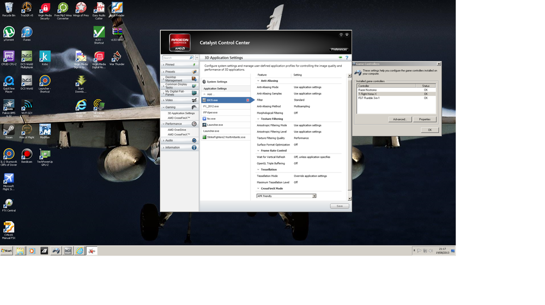Open 3D Application Settings under Gaming
545x305 pixels.
181,113
